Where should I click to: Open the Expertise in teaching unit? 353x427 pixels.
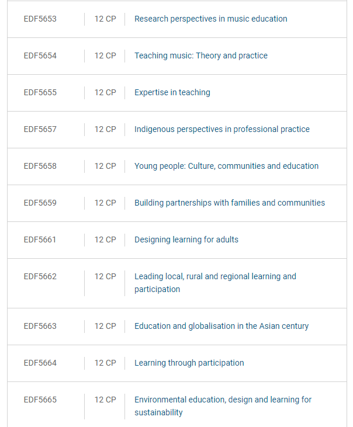click(172, 92)
